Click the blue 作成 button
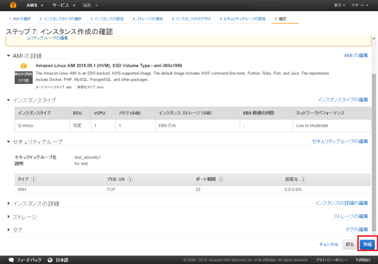Screen dimensions: 378x264 [367, 244]
